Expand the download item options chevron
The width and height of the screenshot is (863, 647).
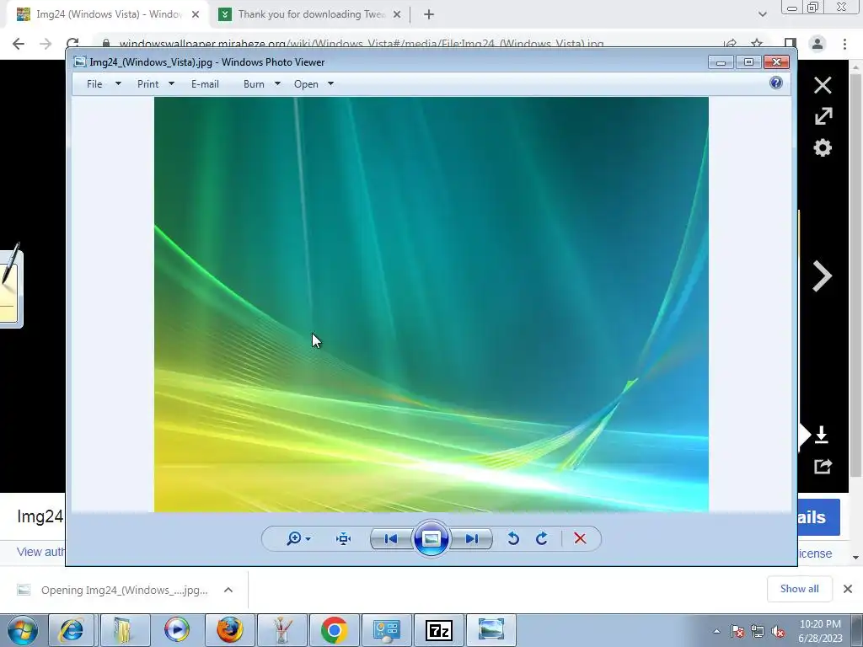pyautogui.click(x=228, y=591)
